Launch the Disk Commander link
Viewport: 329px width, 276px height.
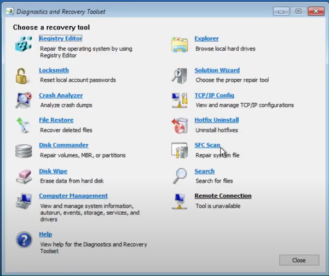pos(64,145)
